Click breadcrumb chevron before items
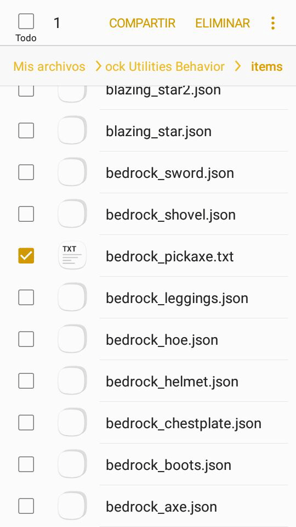This screenshot has width=296, height=527. [x=237, y=66]
